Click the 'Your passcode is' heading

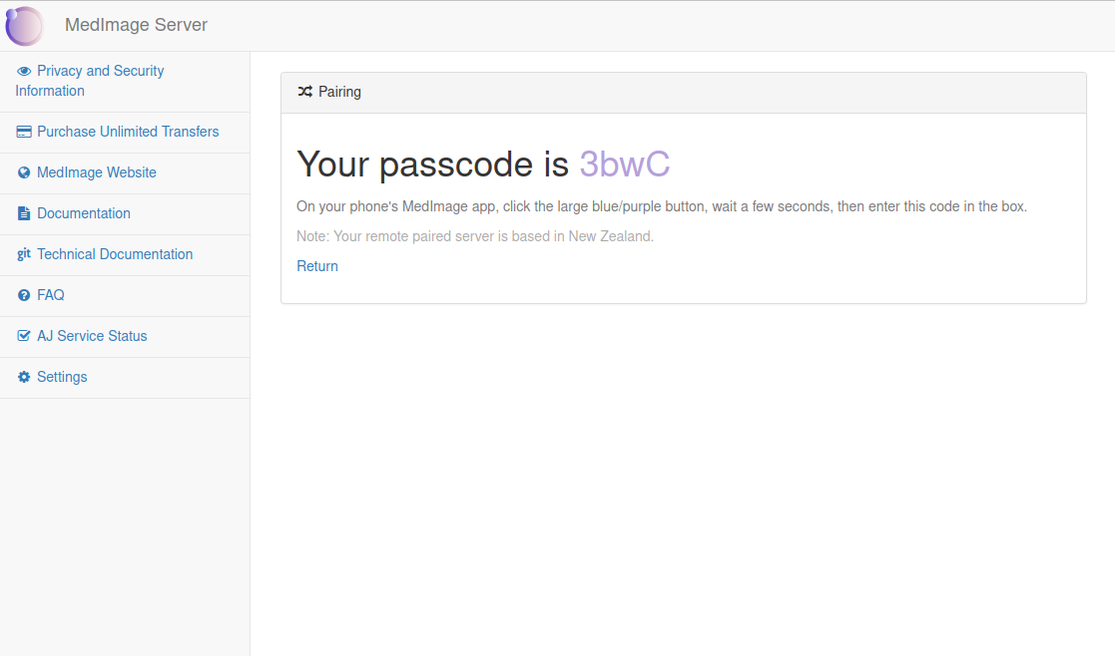tap(432, 164)
